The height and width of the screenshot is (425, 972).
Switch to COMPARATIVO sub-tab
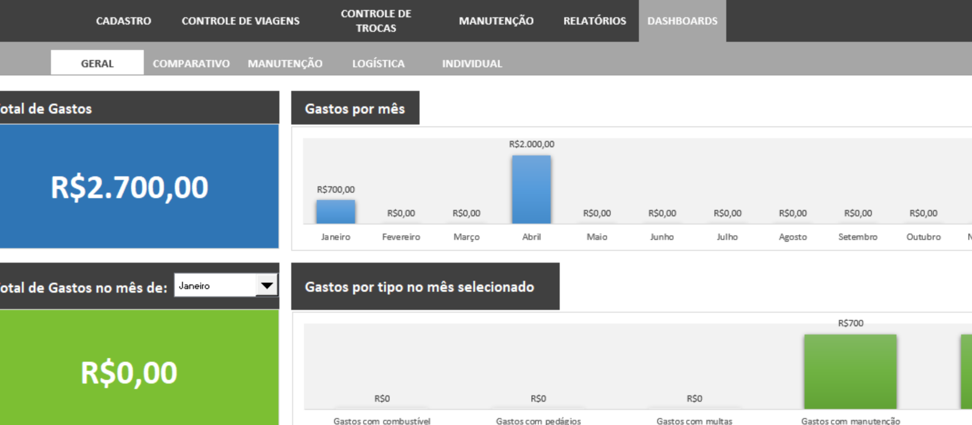point(191,63)
